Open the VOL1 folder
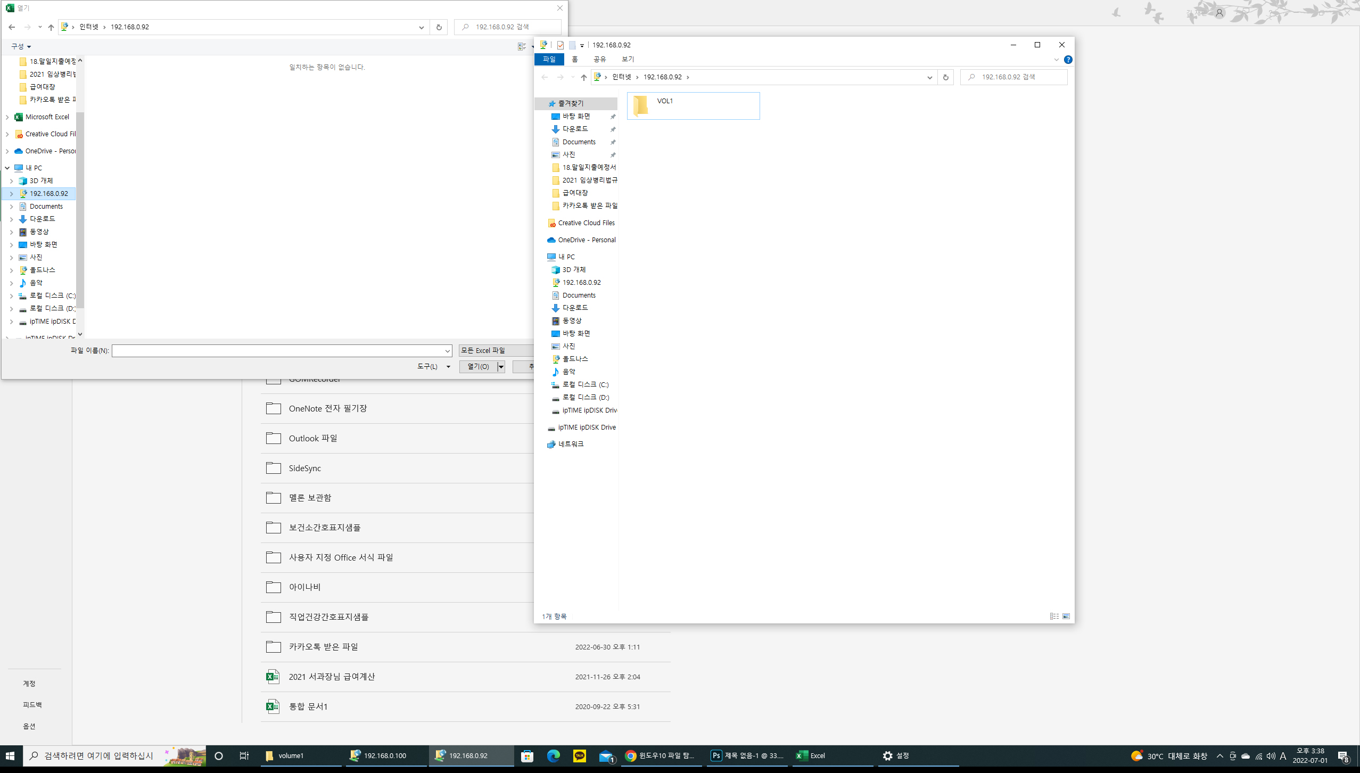1360x773 pixels. (x=693, y=105)
